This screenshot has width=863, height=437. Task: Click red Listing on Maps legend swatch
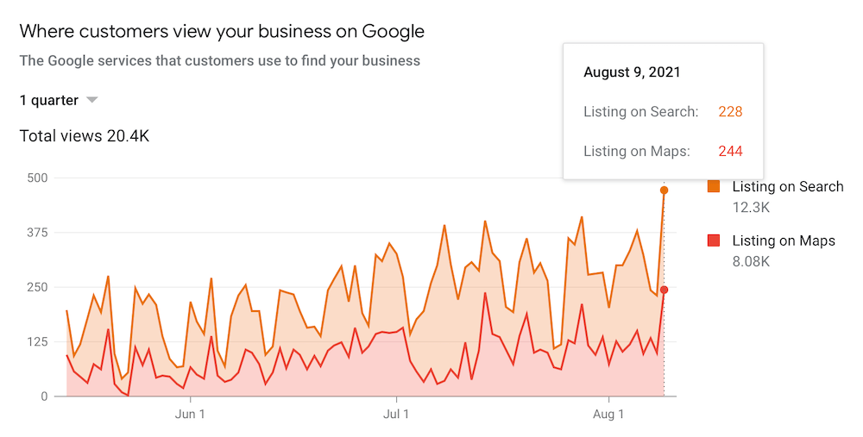click(x=714, y=240)
